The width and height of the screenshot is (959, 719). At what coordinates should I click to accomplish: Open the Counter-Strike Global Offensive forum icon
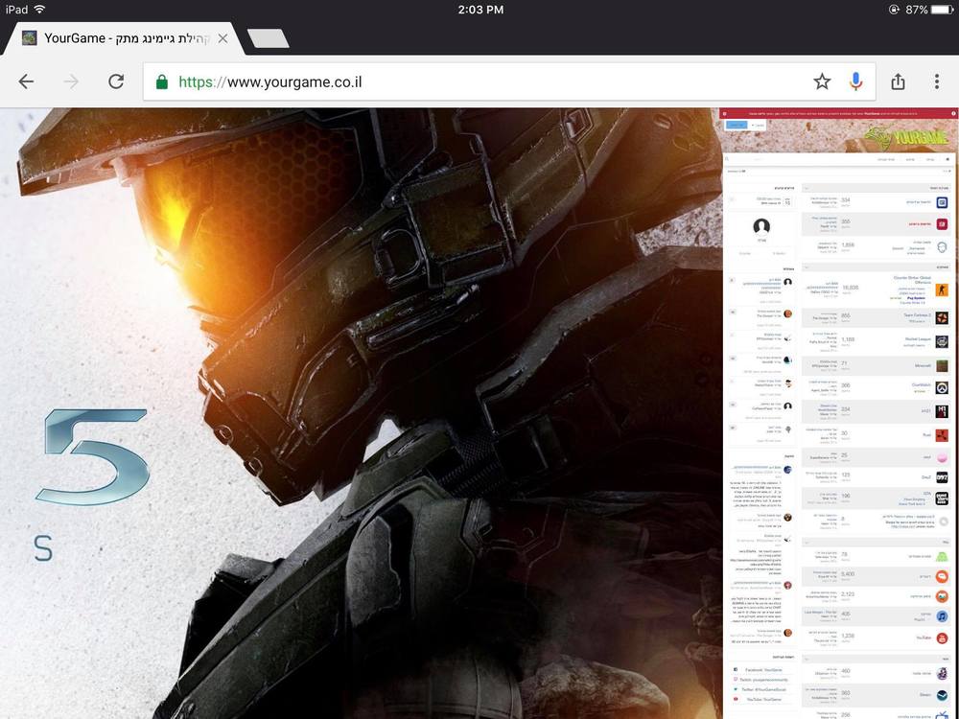pyautogui.click(x=942, y=290)
